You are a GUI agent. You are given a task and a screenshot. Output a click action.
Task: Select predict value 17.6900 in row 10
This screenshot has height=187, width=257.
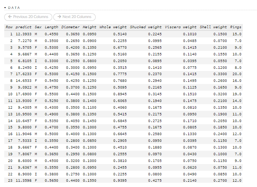click(23, 94)
